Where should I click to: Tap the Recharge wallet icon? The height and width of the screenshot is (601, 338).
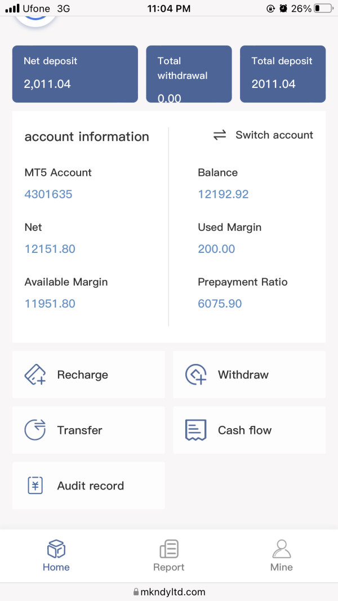pos(35,375)
